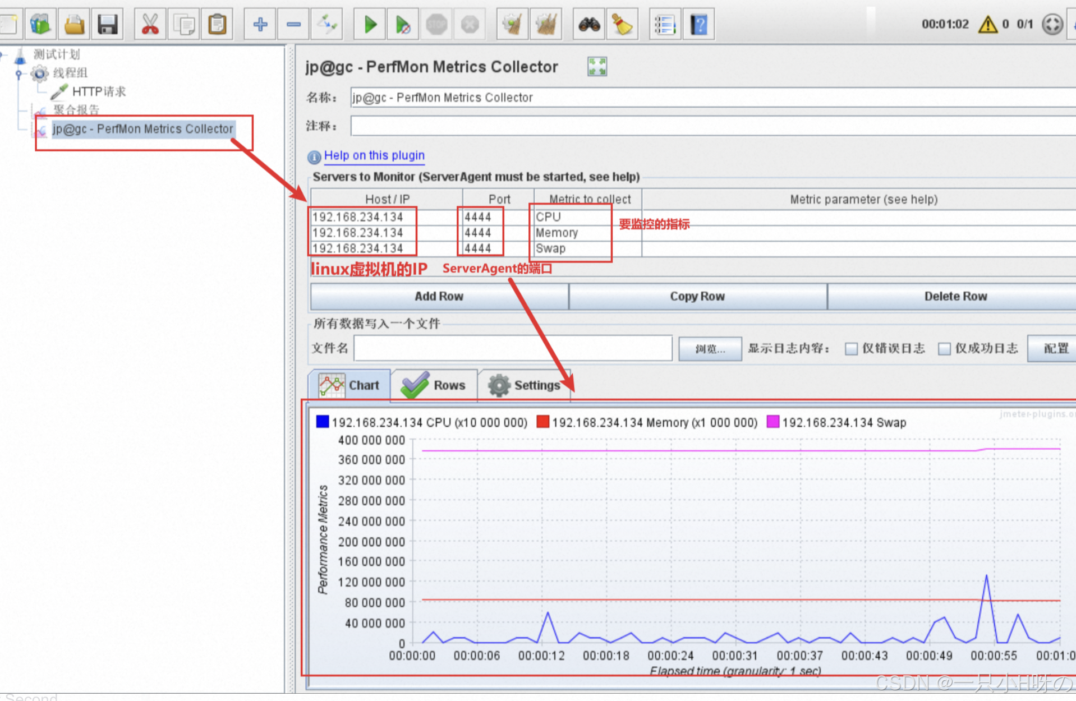Click the red Memory legend swatch
This screenshot has width=1076, height=701.
[x=542, y=422]
